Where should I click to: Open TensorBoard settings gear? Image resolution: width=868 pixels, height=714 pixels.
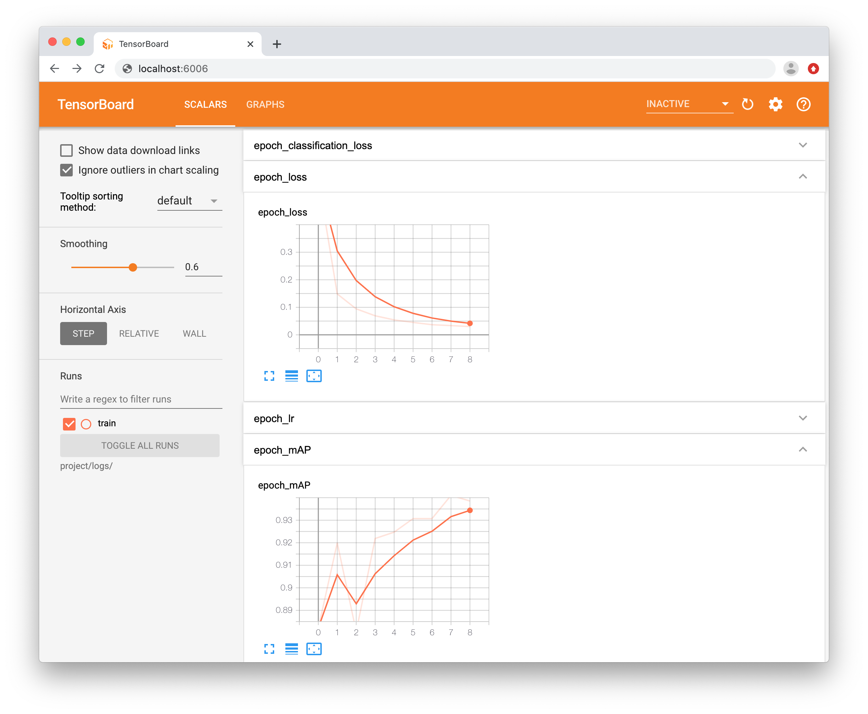[x=776, y=104]
